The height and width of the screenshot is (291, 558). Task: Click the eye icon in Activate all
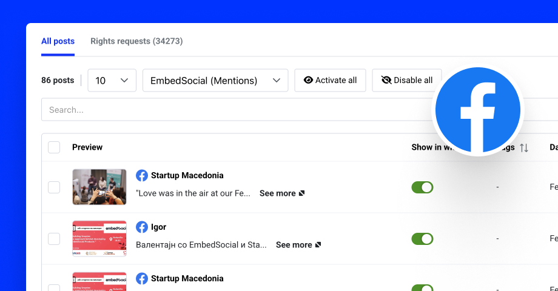308,80
